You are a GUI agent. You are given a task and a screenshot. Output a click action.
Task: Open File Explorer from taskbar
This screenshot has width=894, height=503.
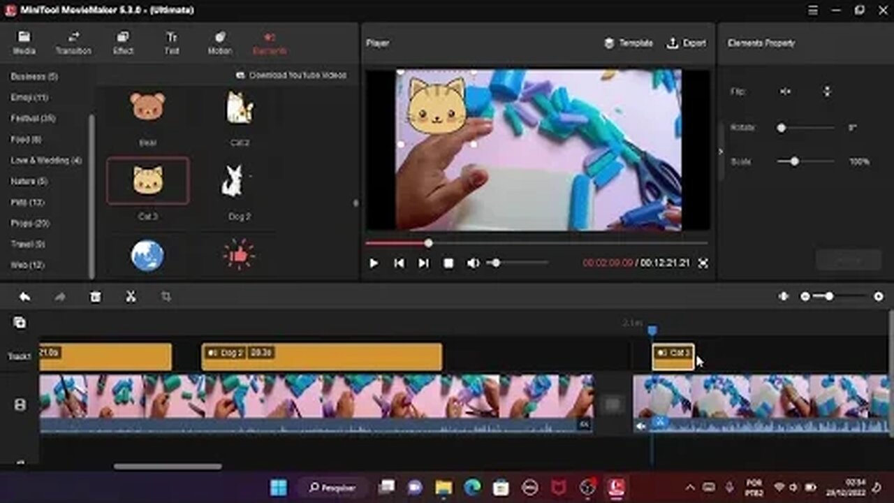click(444, 487)
